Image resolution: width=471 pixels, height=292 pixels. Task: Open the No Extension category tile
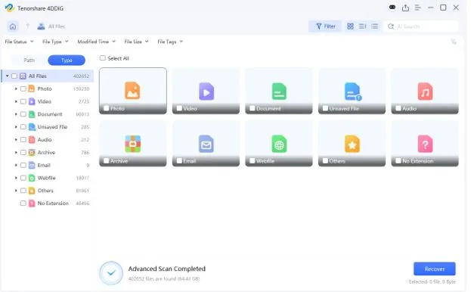click(x=425, y=143)
